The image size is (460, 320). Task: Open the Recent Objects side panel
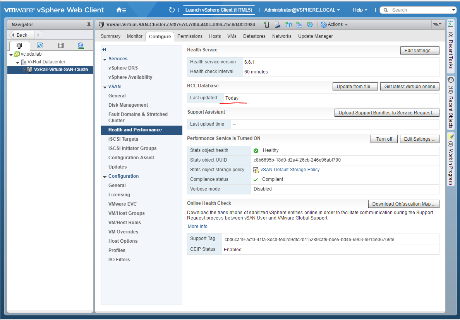[x=450, y=102]
